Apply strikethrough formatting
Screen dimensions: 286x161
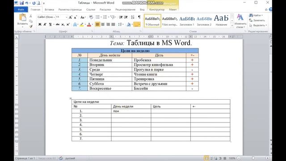(58, 24)
